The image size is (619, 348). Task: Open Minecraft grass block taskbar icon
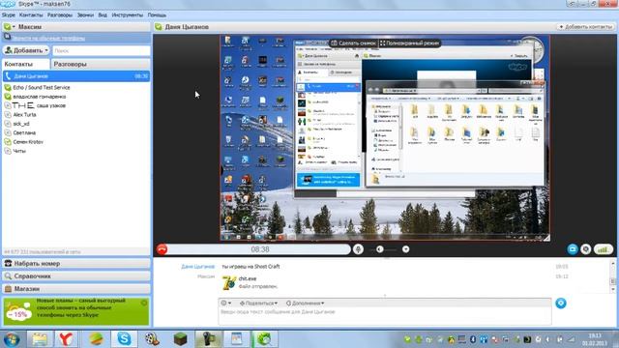point(180,339)
